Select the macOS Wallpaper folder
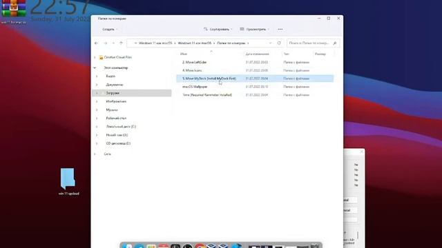 (195, 87)
